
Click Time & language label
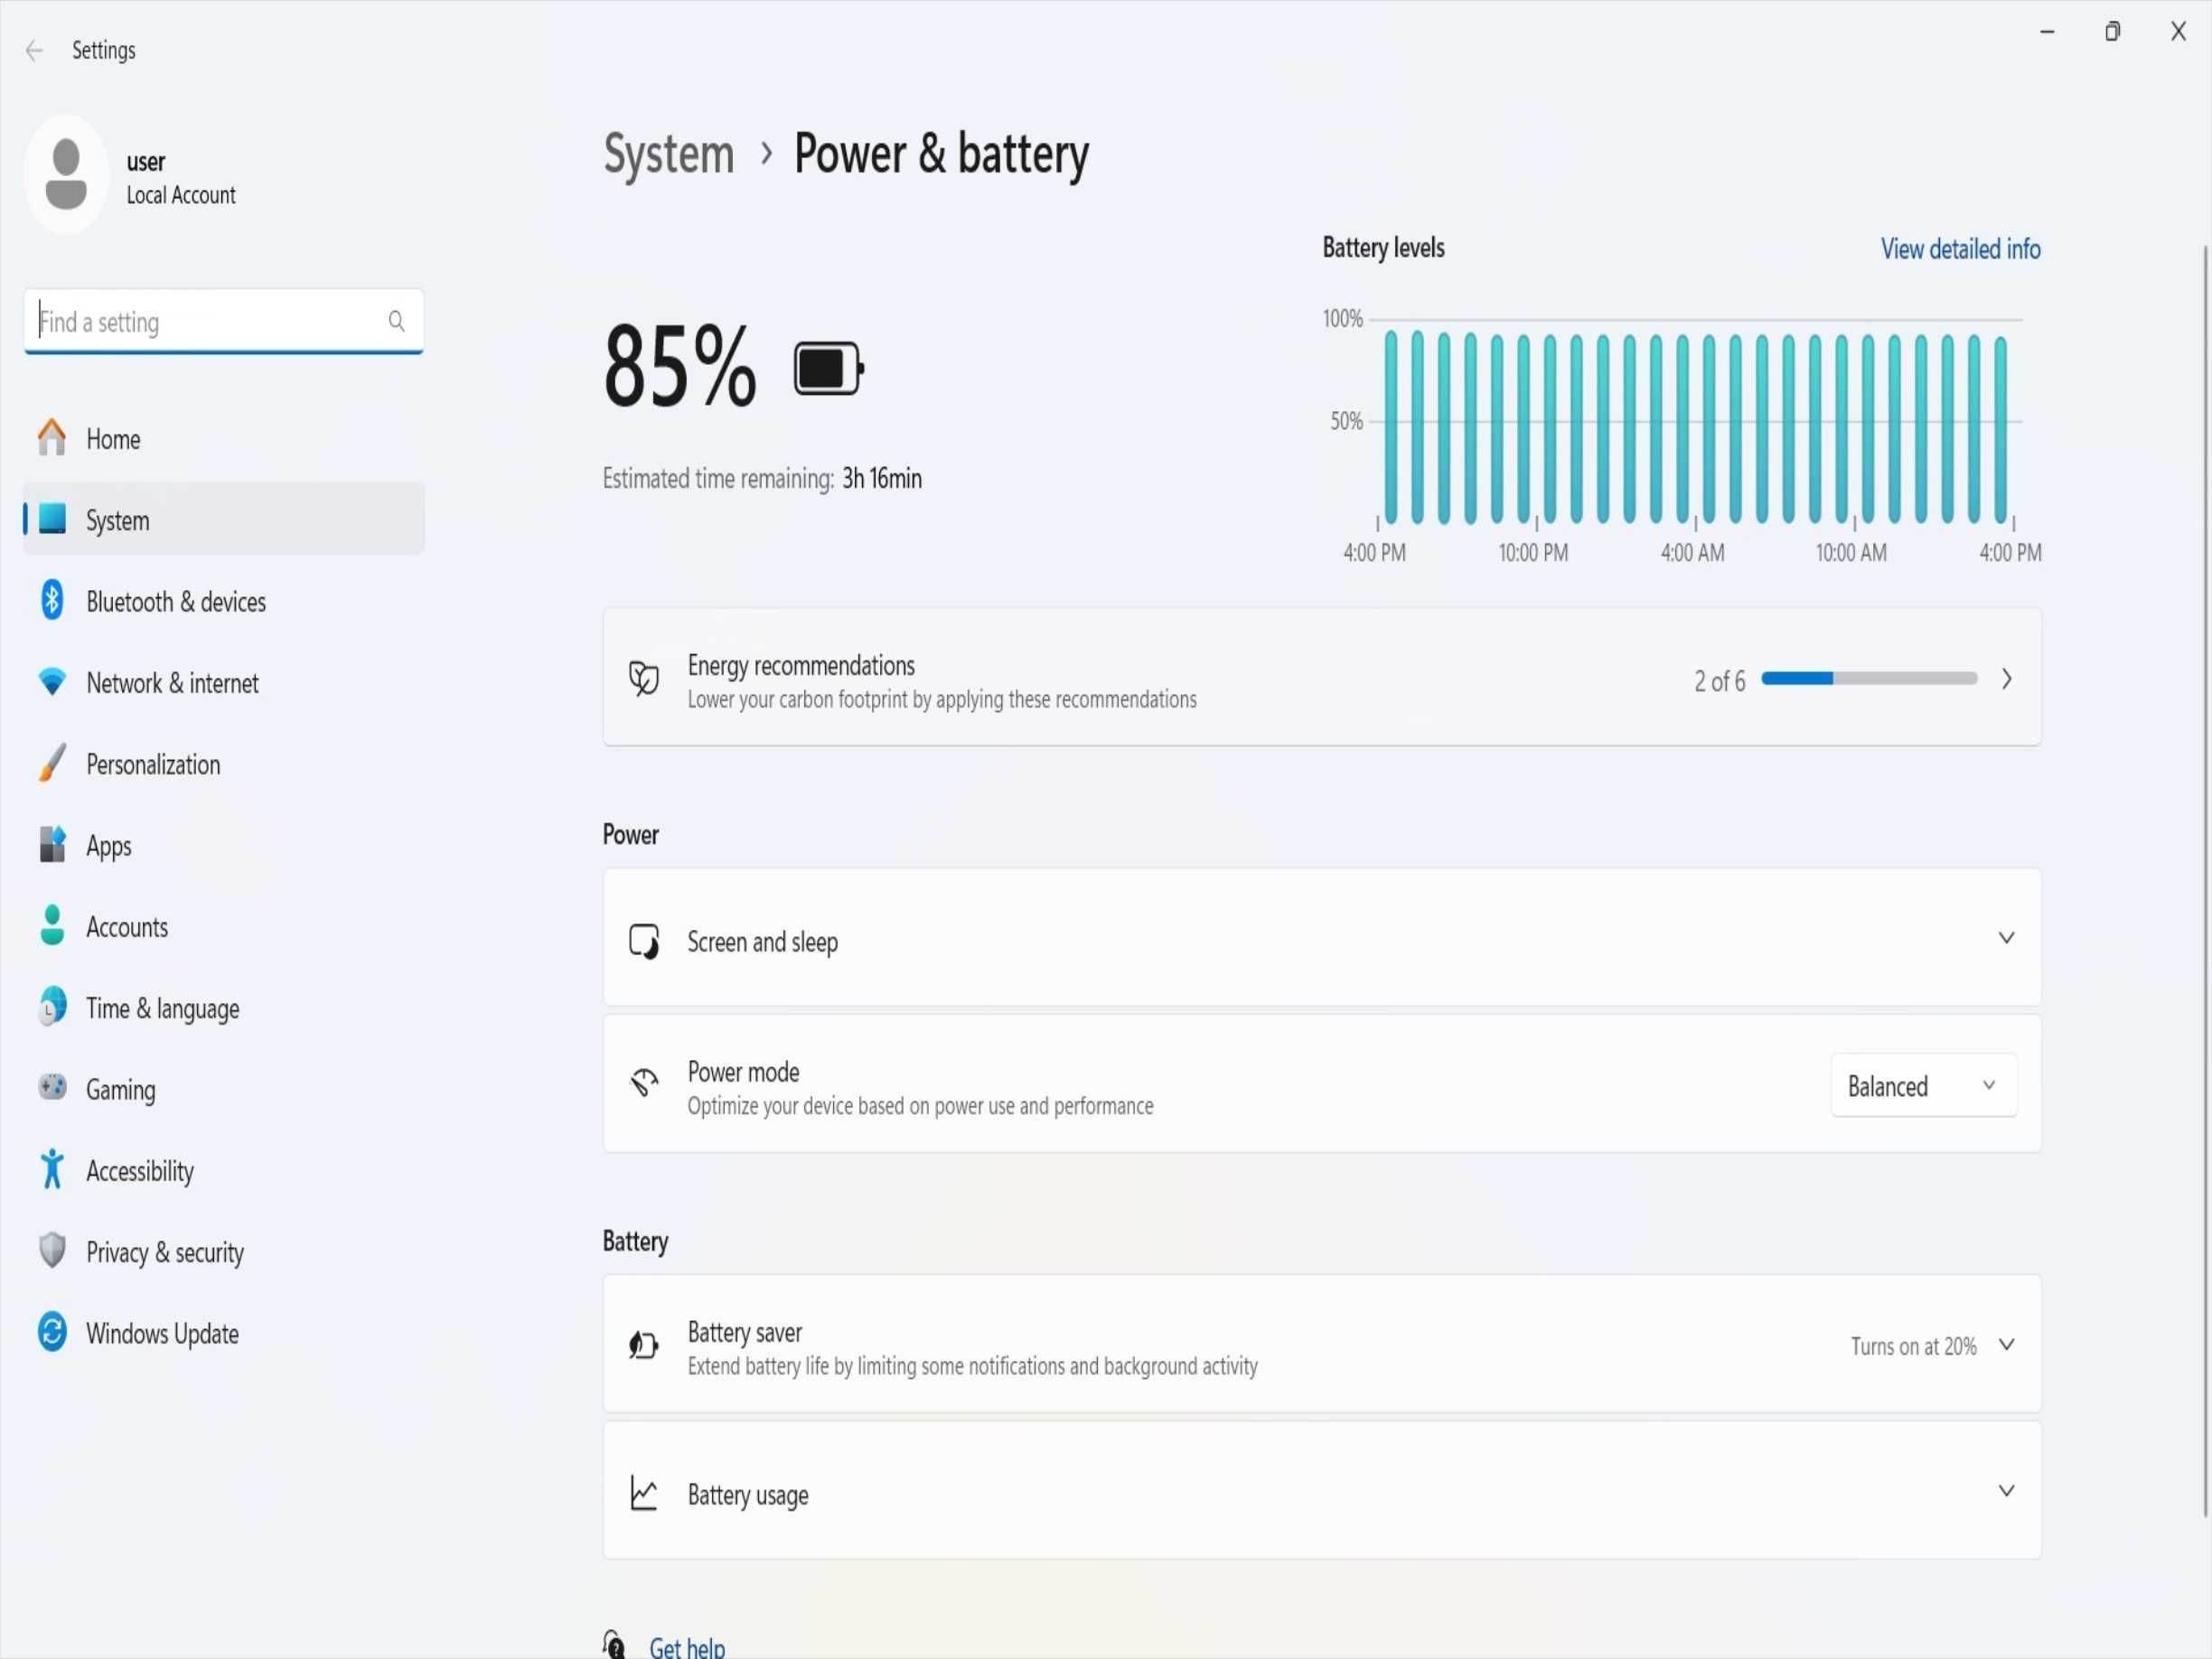coord(162,1009)
